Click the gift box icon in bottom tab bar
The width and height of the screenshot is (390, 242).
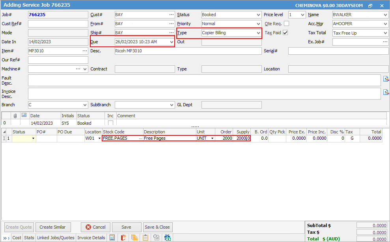[167, 238]
